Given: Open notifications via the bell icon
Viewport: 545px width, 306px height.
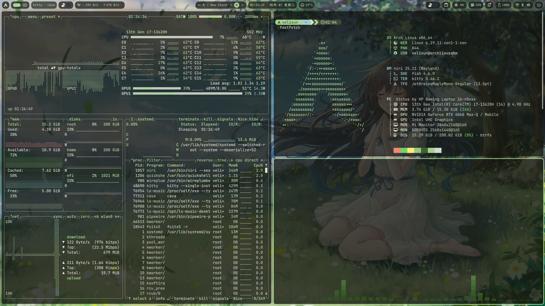Looking at the screenshot, I should point(489,5).
